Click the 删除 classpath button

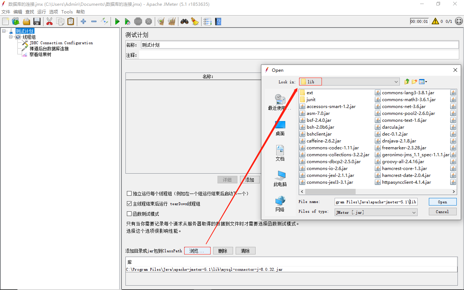coord(223,251)
